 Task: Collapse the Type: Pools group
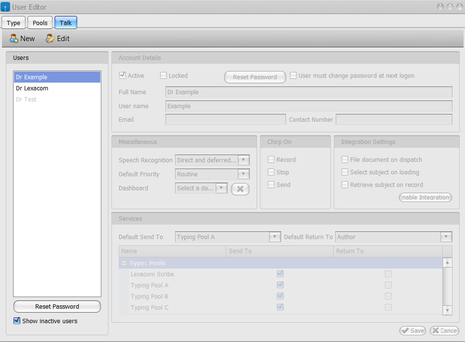pyautogui.click(x=124, y=263)
